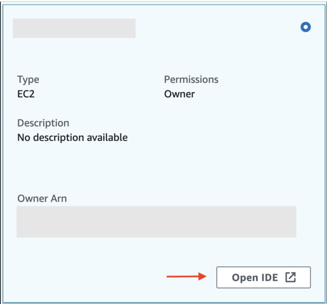The width and height of the screenshot is (327, 304).
Task: Click the Type field label
Action: pyautogui.click(x=28, y=79)
